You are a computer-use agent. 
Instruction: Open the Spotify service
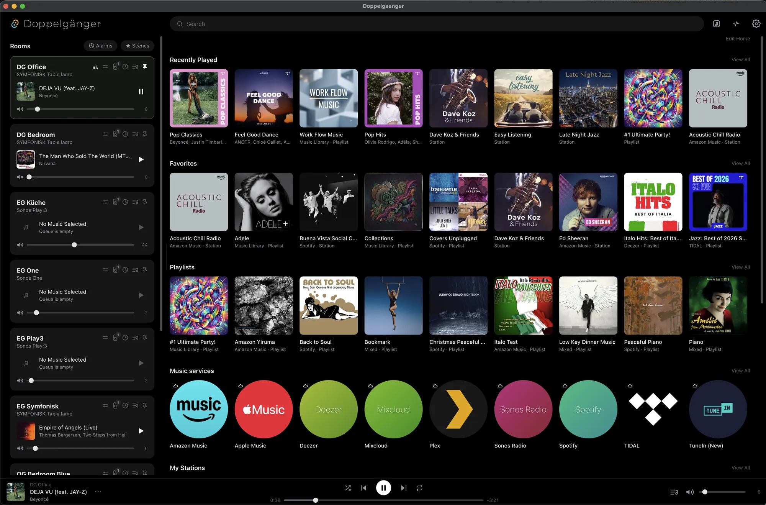click(x=588, y=409)
